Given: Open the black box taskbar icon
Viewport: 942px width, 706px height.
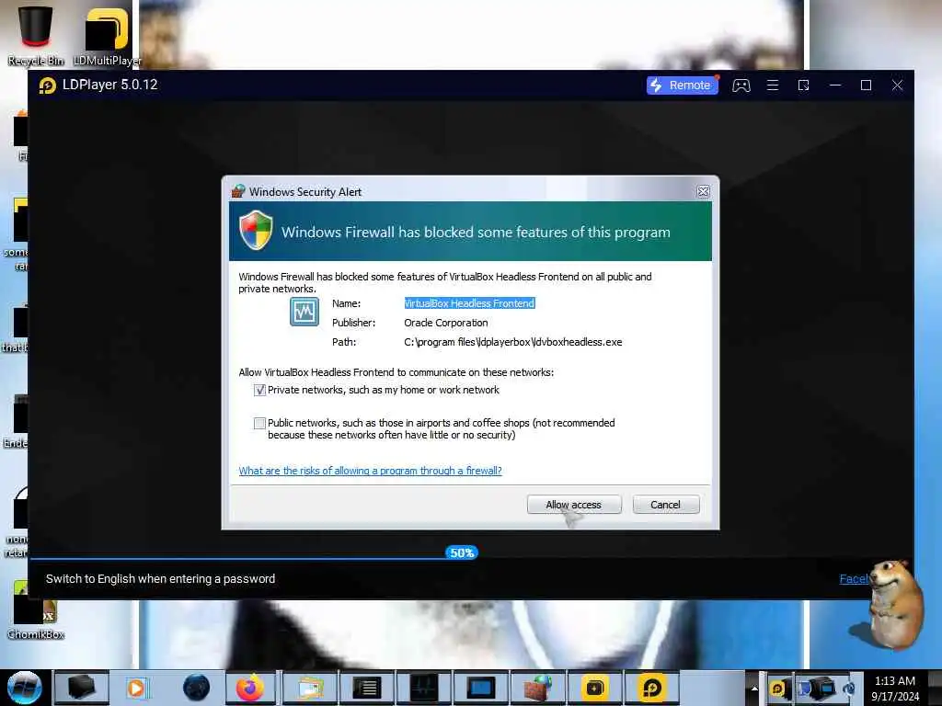Looking at the screenshot, I should pos(82,688).
